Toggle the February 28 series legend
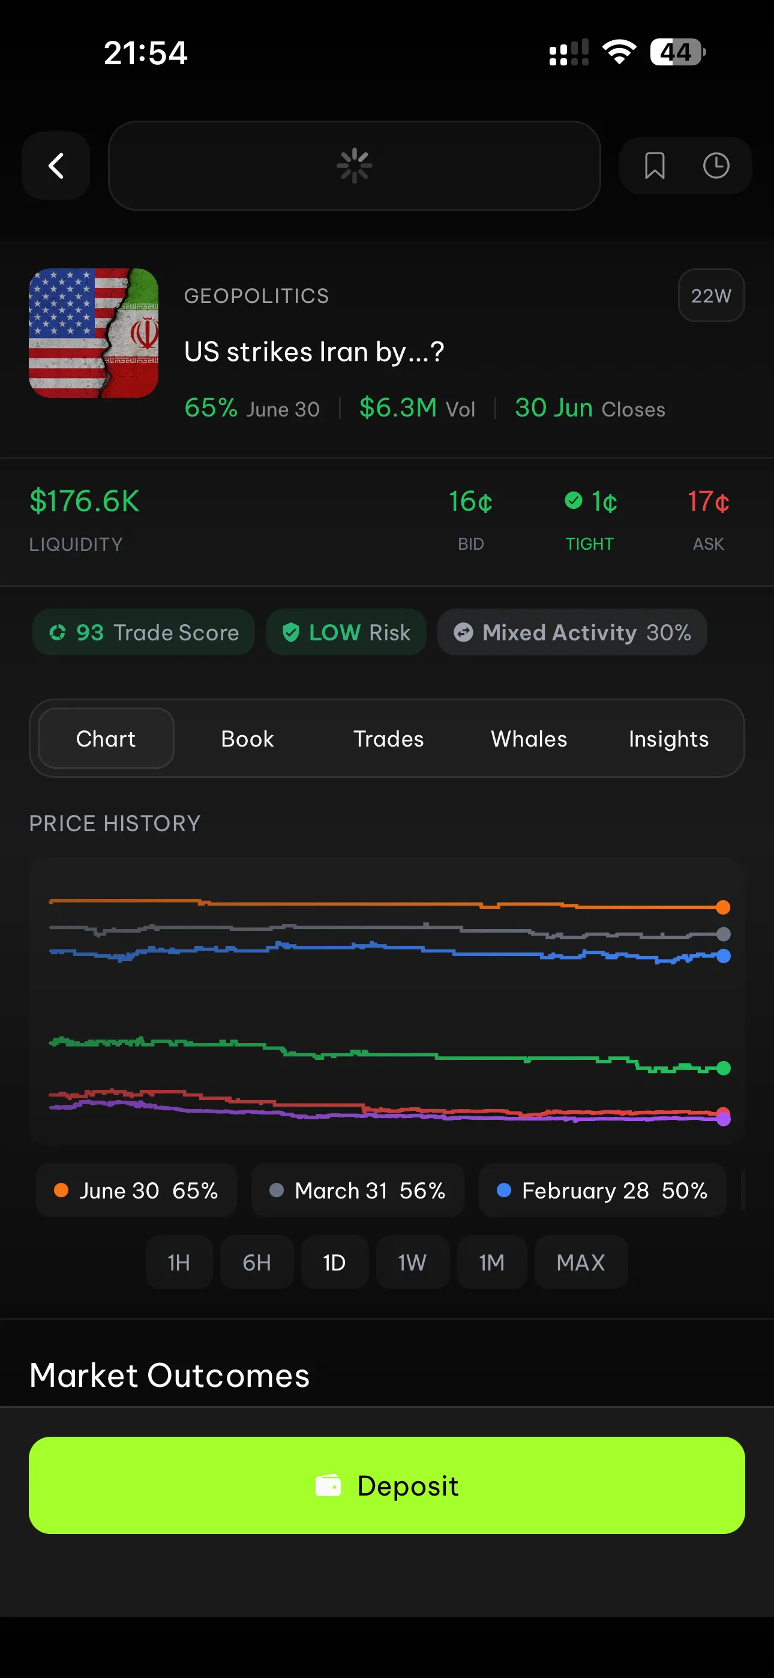 coord(602,1190)
